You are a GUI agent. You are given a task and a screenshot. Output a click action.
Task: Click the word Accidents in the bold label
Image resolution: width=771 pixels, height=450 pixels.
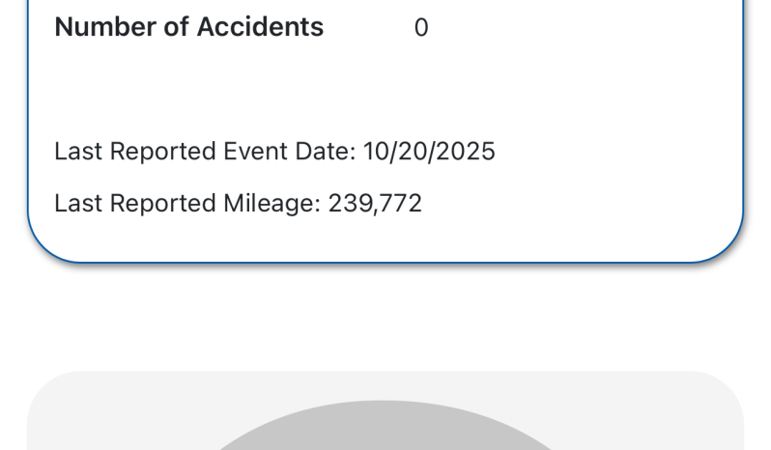(260, 27)
